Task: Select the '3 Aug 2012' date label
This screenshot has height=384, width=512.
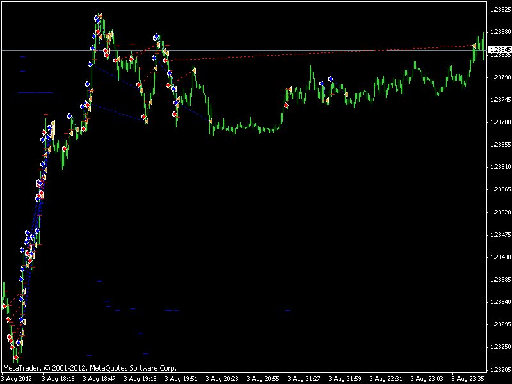Action: [17, 379]
